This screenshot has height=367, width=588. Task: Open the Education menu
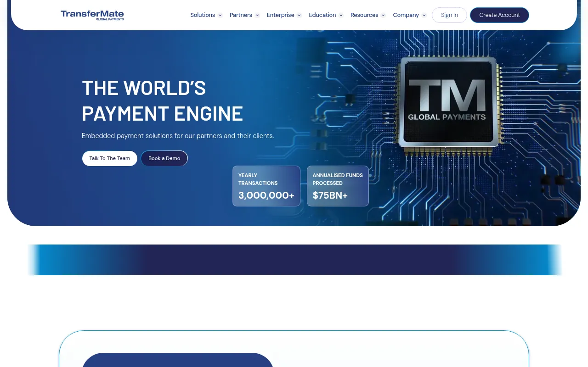pos(322,15)
